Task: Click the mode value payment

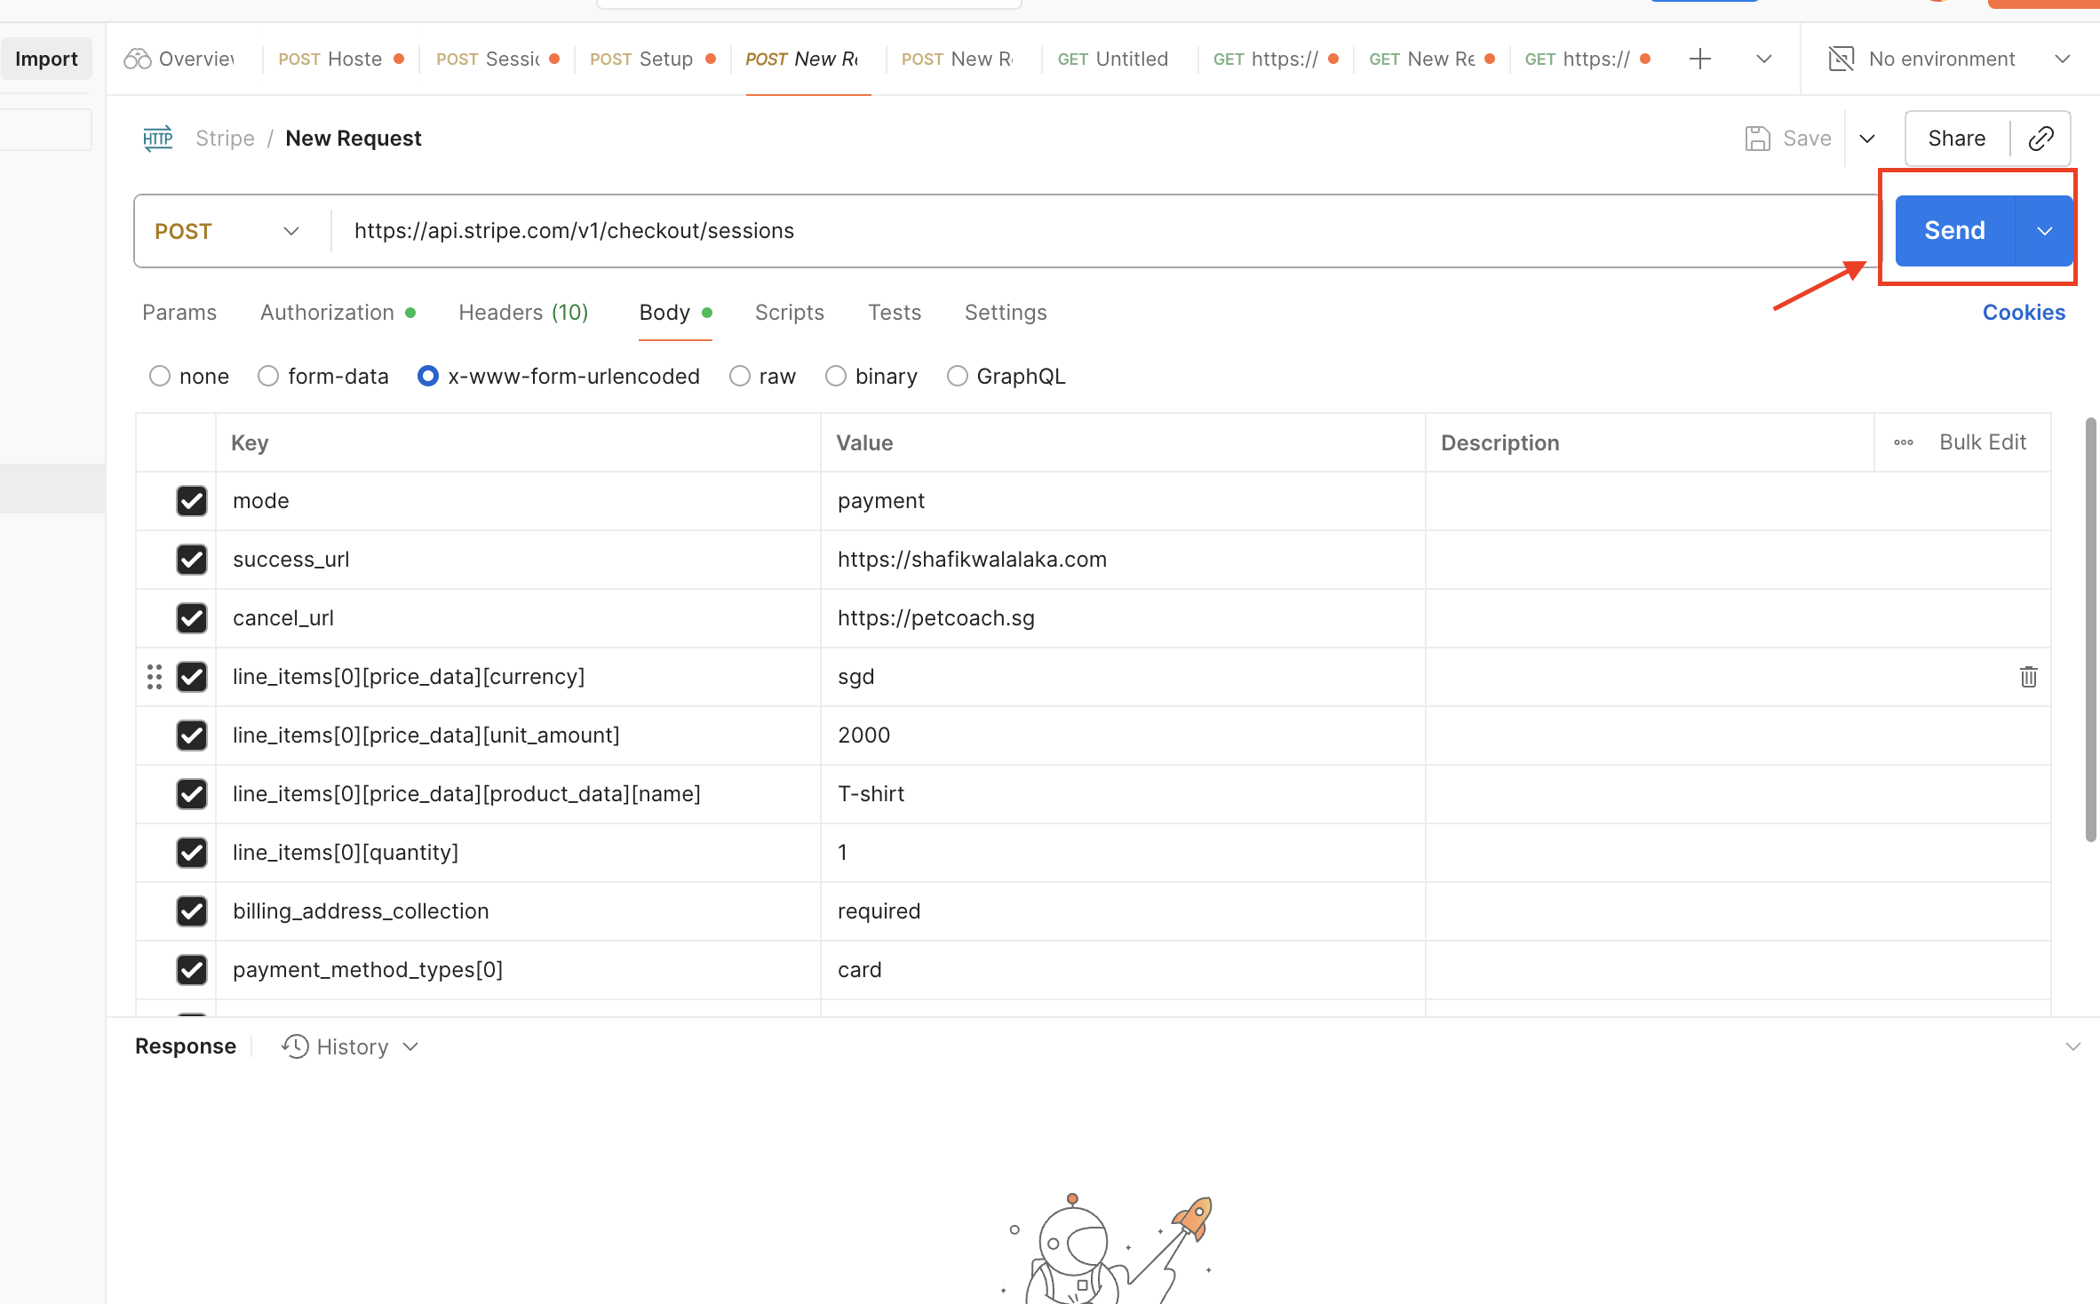Action: point(880,501)
